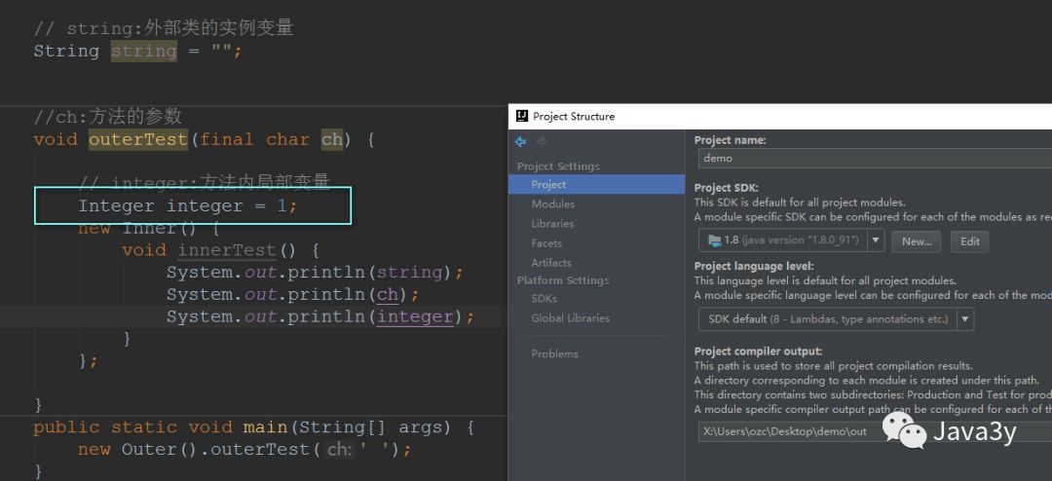Click the back arrow in Project Structure
Image resolution: width=1052 pixels, height=481 pixels.
click(520, 141)
